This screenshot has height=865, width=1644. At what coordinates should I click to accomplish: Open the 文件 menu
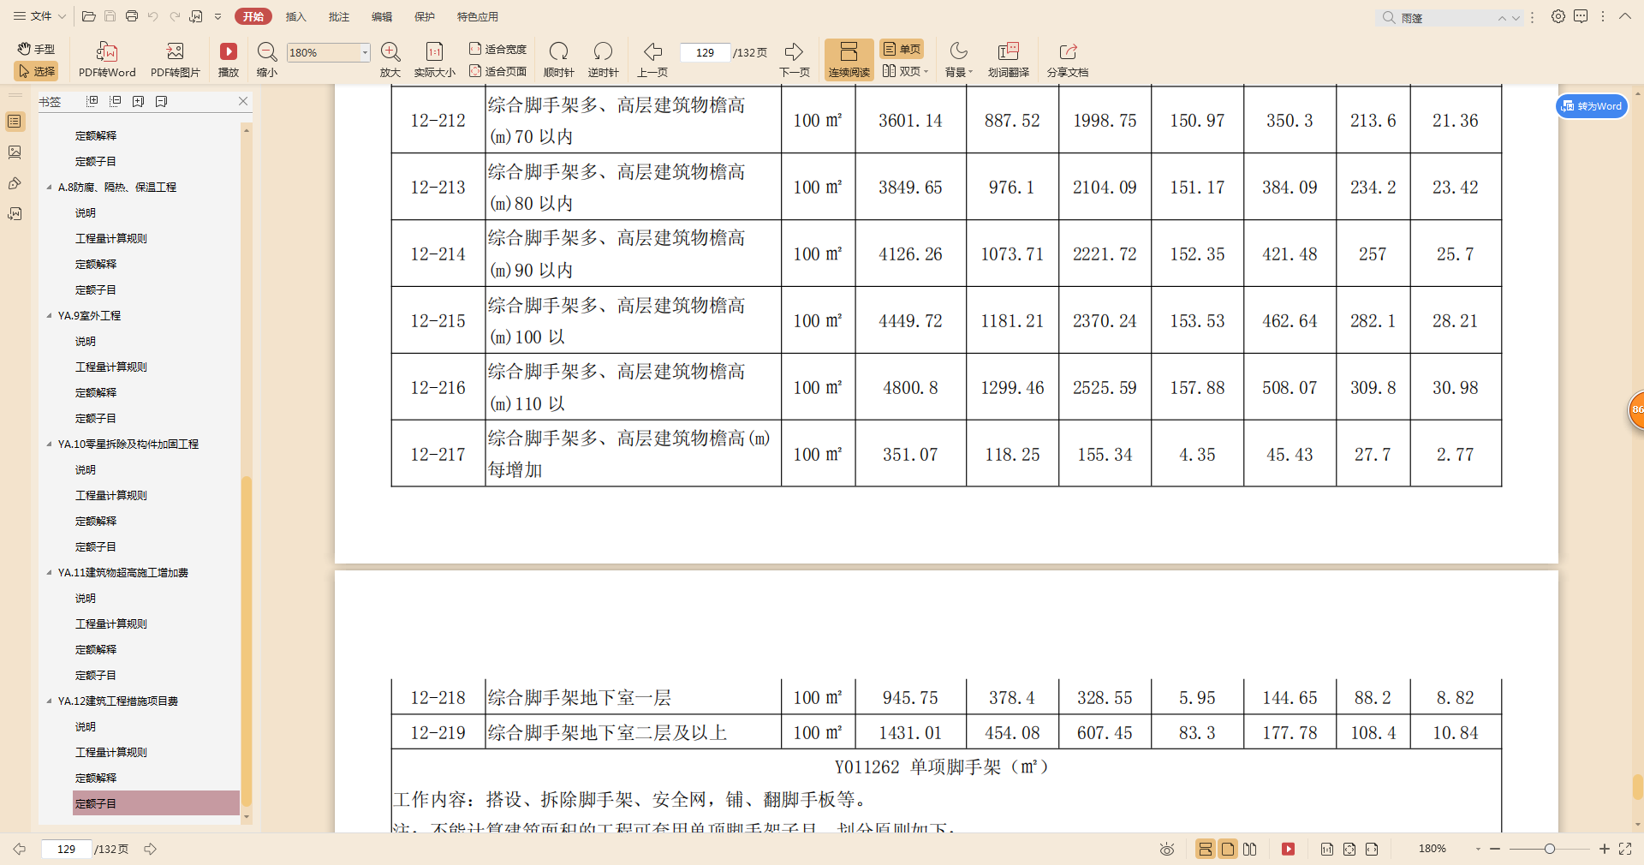(x=39, y=16)
